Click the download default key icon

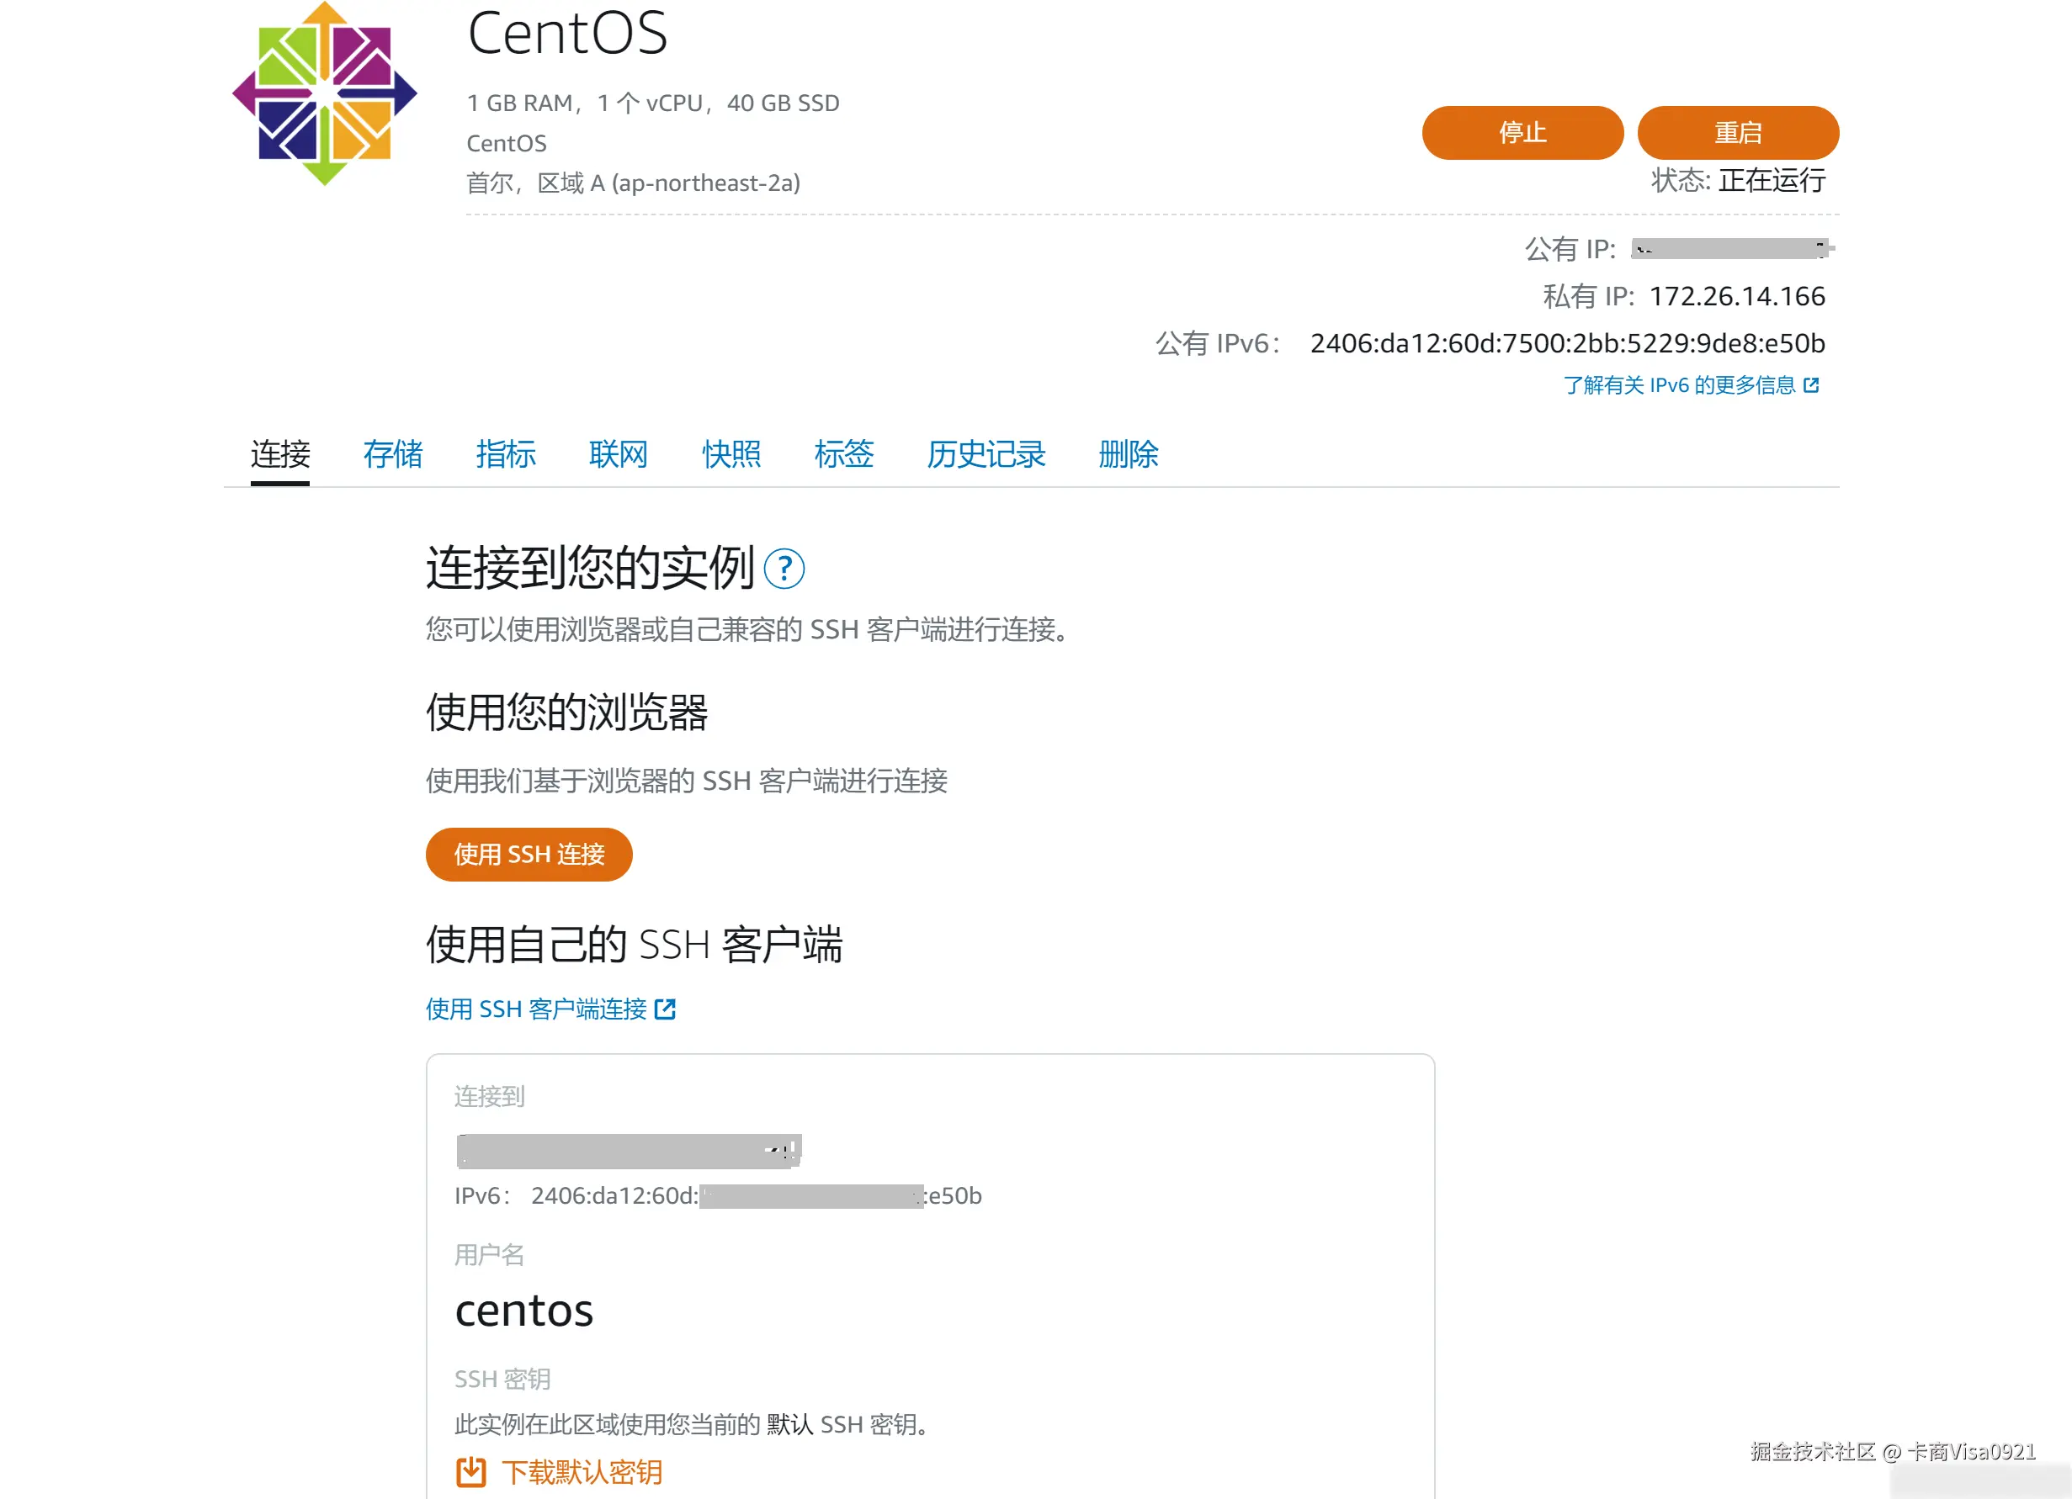tap(470, 1471)
